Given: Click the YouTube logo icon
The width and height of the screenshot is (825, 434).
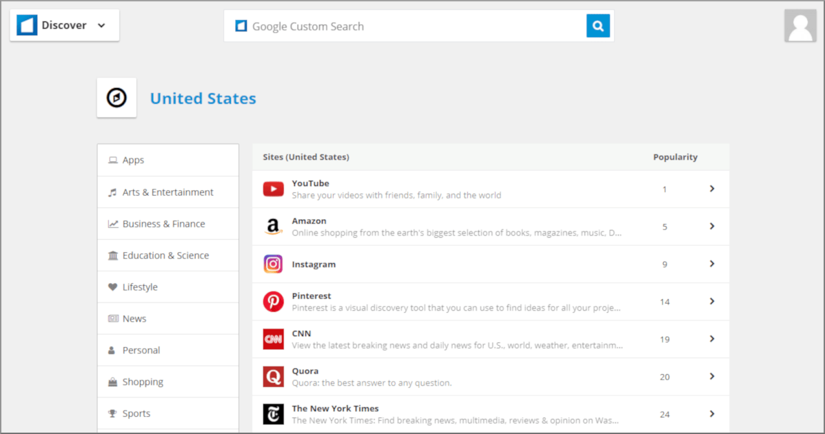Looking at the screenshot, I should point(273,189).
